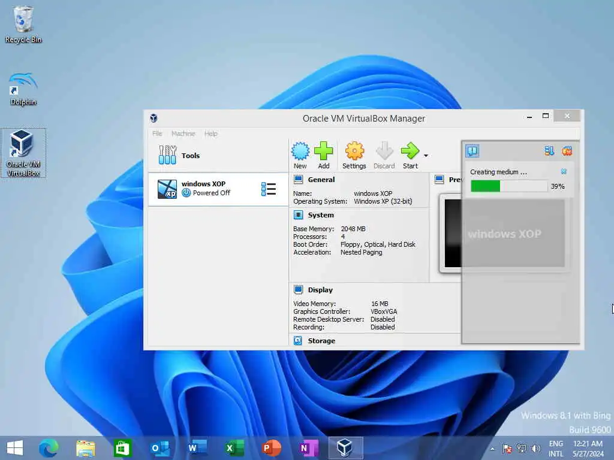Click the Powered Off status text
This screenshot has height=460, width=614.
(212, 193)
